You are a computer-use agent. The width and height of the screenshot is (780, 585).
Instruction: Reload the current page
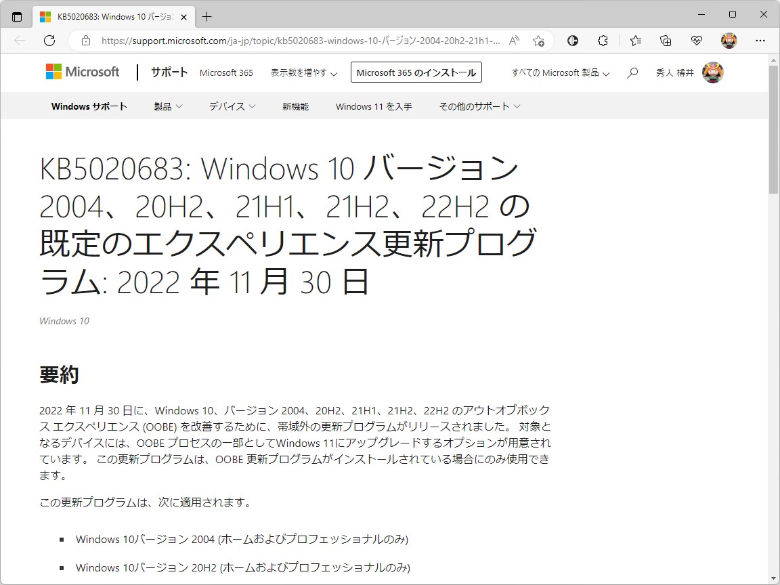click(x=49, y=41)
